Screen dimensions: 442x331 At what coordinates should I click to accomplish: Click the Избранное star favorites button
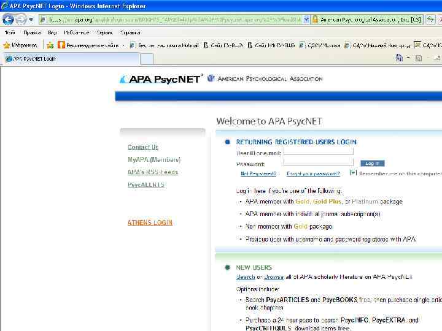coord(20,45)
